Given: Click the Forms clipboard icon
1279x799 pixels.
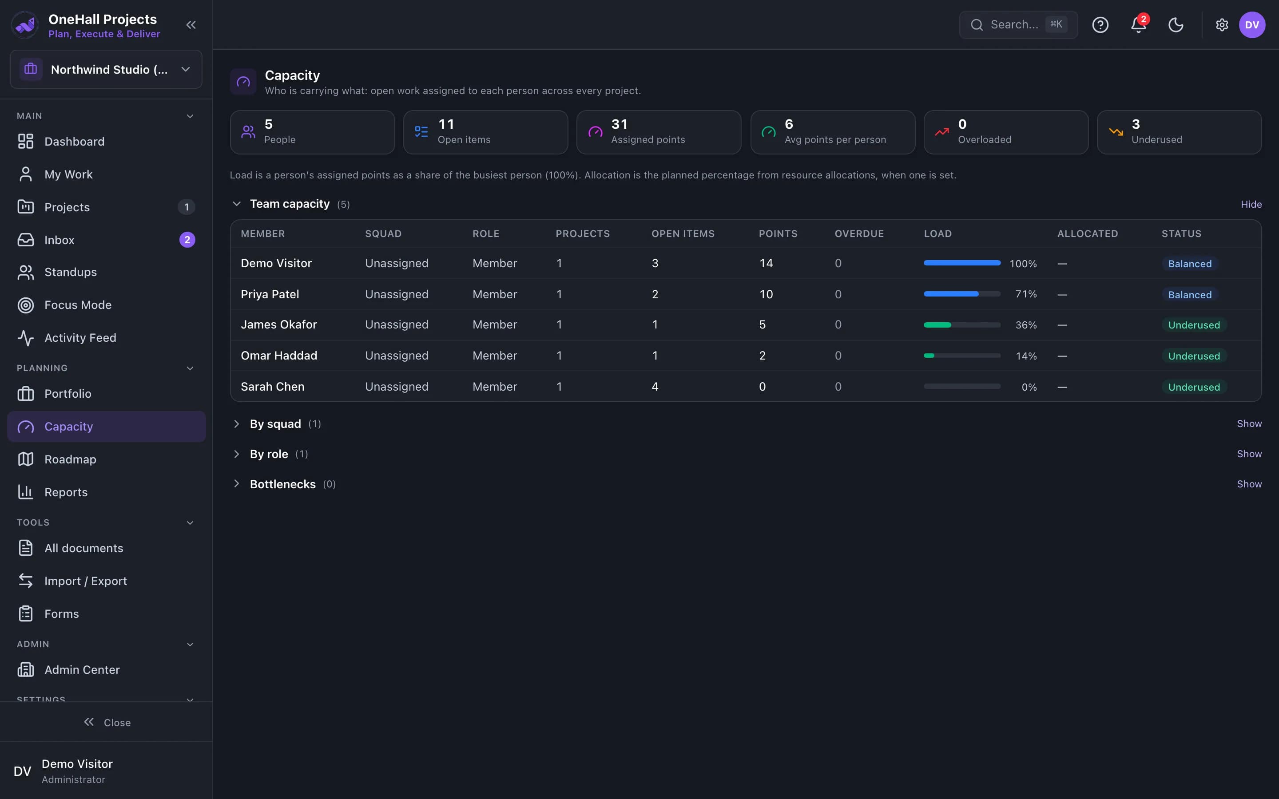Looking at the screenshot, I should [25, 613].
